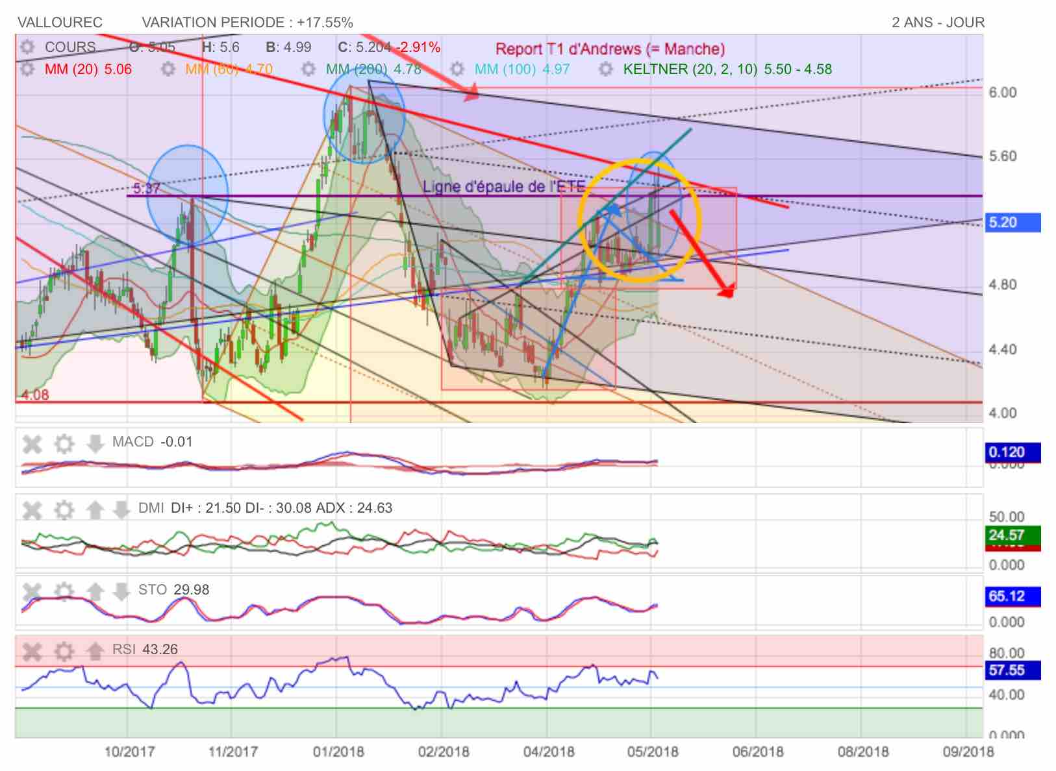Click the VARIATION PERIODE +17.55% text
Screen dimensions: 1056x771
(247, 23)
